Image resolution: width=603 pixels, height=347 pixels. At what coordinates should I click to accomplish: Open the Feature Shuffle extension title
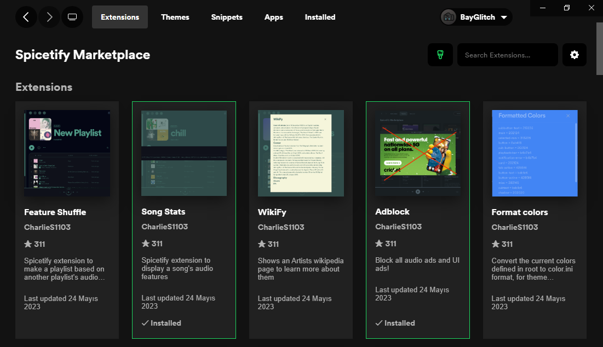click(55, 212)
